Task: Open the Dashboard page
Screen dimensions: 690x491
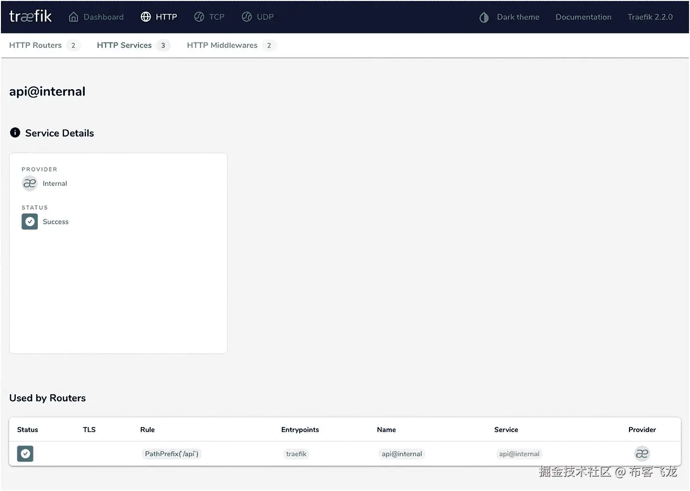Action: click(96, 17)
